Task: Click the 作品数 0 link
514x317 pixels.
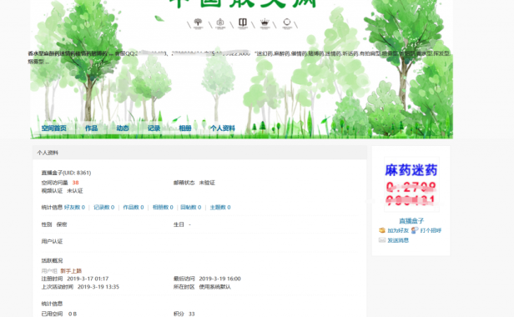Action: [134, 207]
